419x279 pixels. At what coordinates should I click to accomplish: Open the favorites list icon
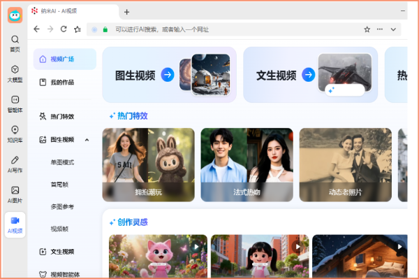click(78, 29)
